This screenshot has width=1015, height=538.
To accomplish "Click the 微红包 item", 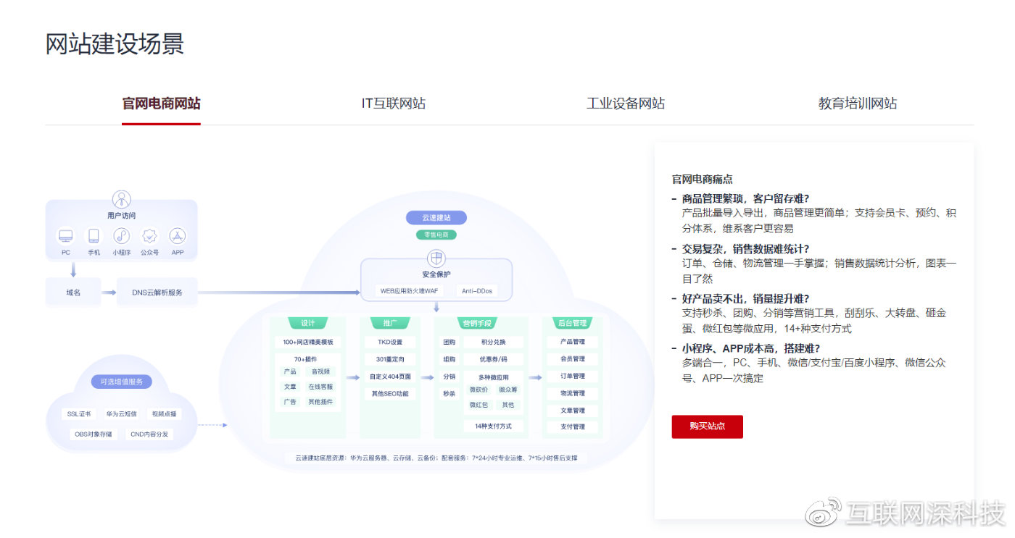I will 478,405.
